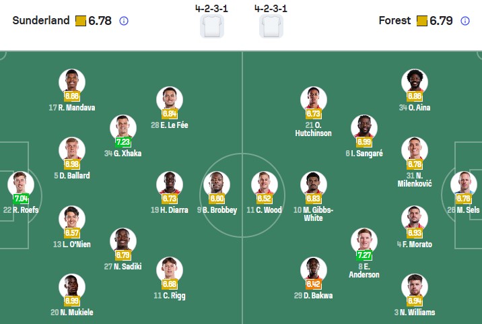The width and height of the screenshot is (482, 324).
Task: Select E. Anderson's player avatar
Action: click(x=364, y=241)
